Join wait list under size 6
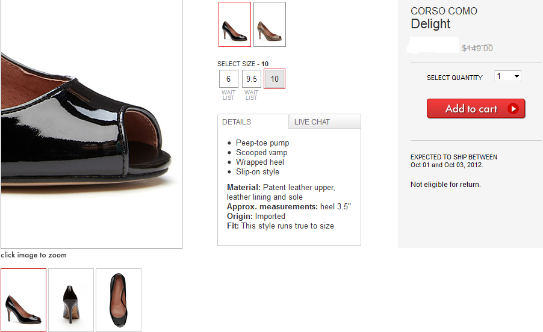 228,95
